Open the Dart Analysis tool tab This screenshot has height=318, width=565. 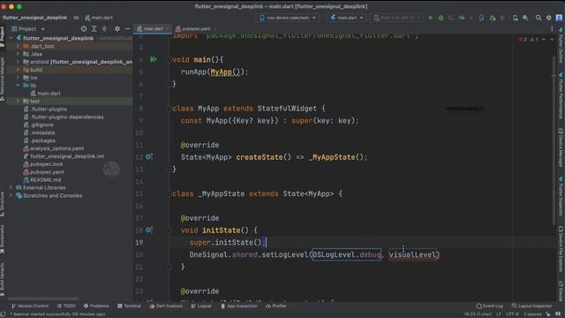(166, 306)
